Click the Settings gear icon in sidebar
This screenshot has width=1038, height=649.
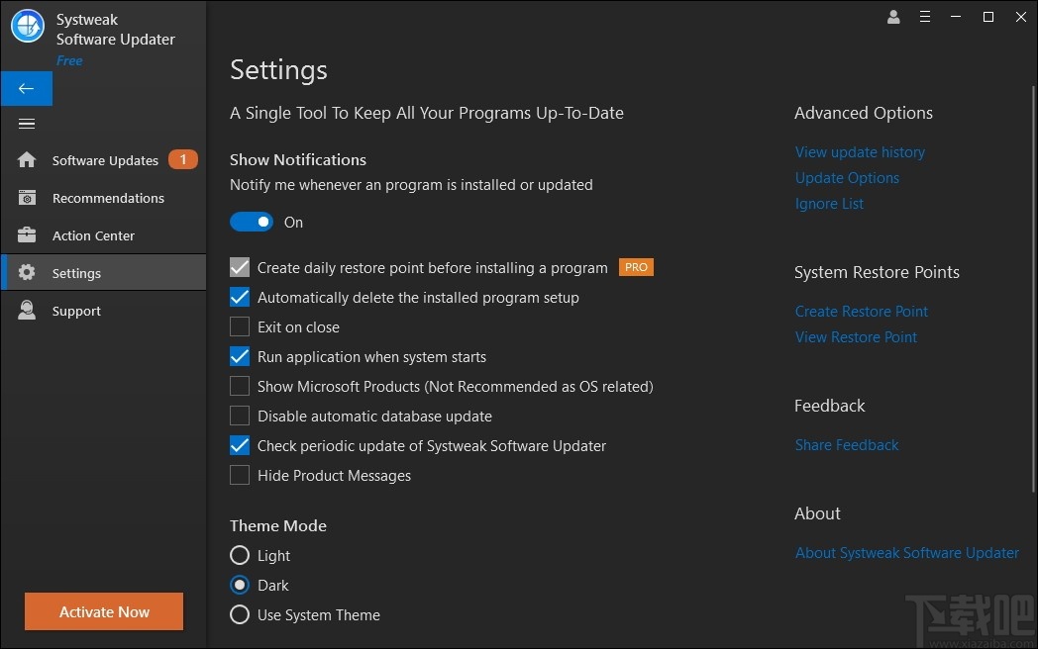[x=27, y=272]
